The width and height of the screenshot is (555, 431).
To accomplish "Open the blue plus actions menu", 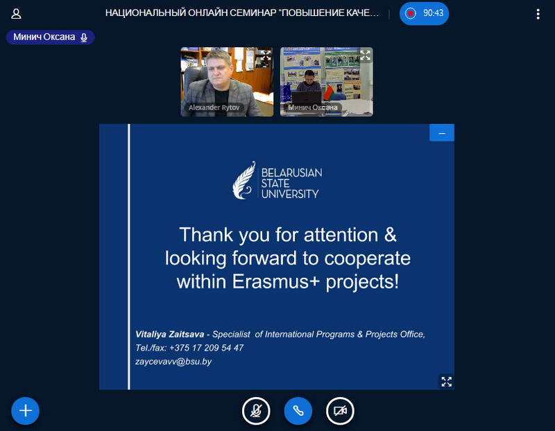I will pos(26,411).
